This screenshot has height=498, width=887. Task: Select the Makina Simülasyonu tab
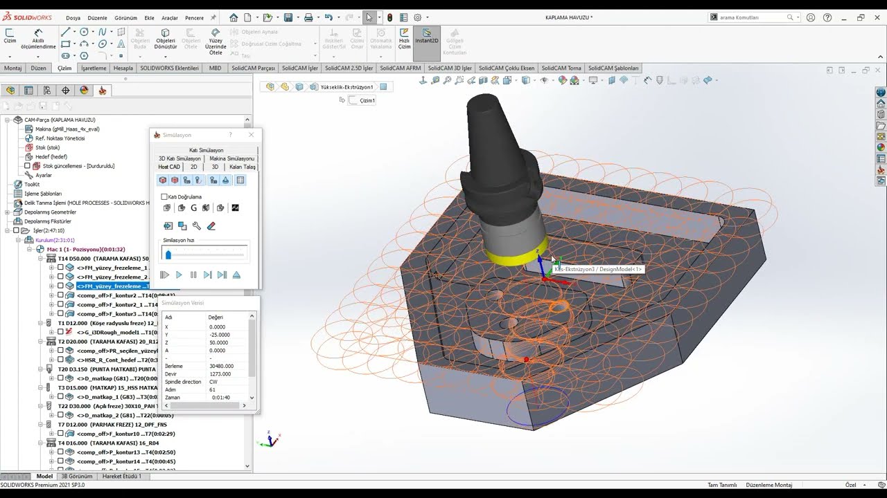click(x=231, y=158)
